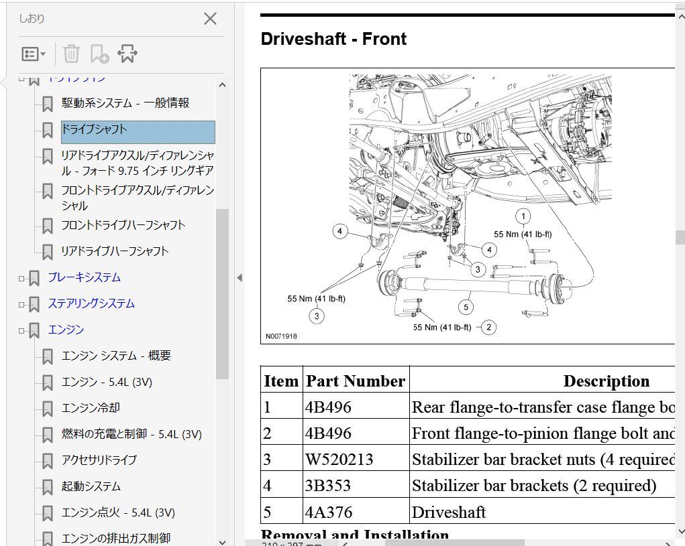Screen dimensions: 685x546
Task: Click bookmark icon beside ステアリングシステム
Action: tap(34, 305)
